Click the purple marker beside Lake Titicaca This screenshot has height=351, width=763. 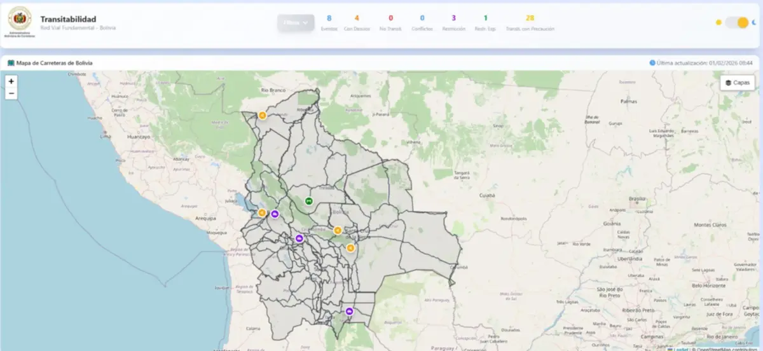pyautogui.click(x=275, y=214)
